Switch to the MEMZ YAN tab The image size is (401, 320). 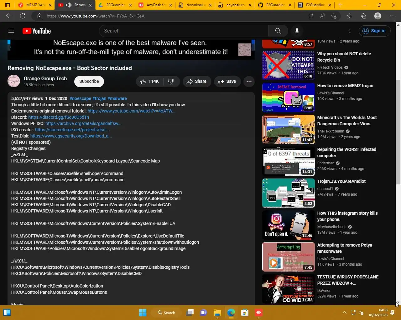click(35, 5)
